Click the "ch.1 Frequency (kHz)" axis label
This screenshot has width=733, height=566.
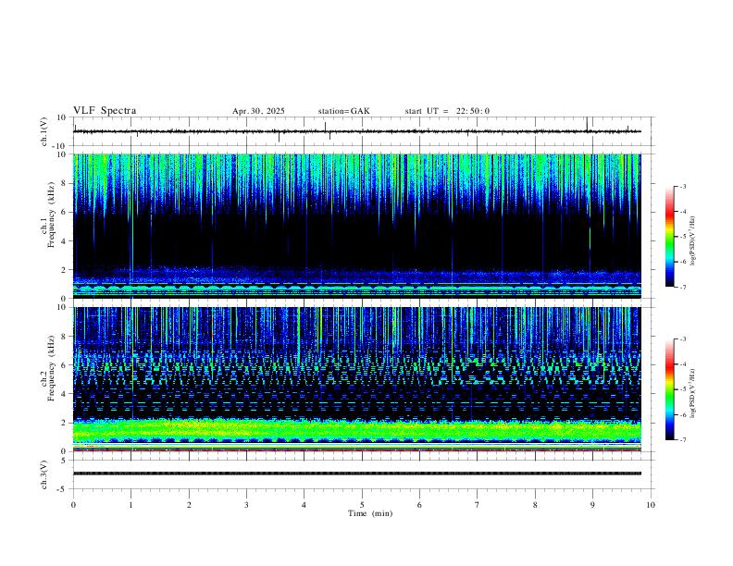pyautogui.click(x=48, y=214)
